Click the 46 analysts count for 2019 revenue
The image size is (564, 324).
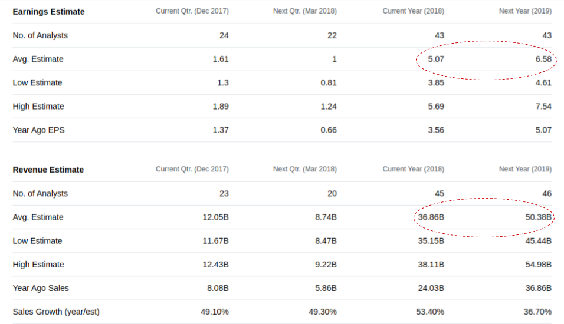pyautogui.click(x=546, y=194)
